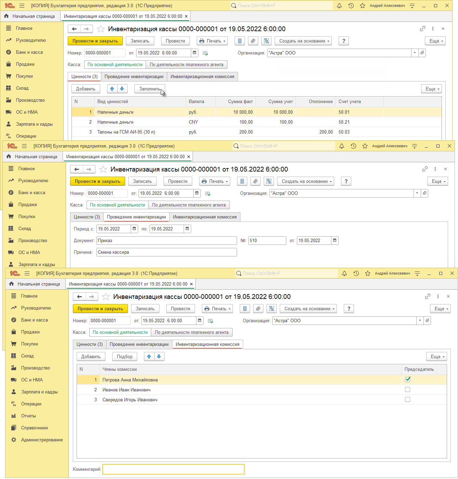Open favorites star in the top window title bar
Viewport: 458px width, 479px height.
coord(363,5)
